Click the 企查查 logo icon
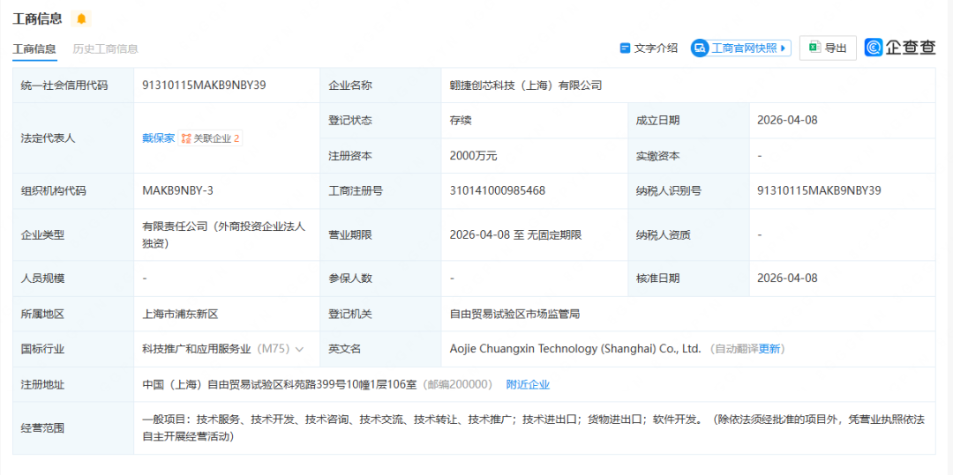The width and height of the screenshot is (953, 475). pos(874,48)
